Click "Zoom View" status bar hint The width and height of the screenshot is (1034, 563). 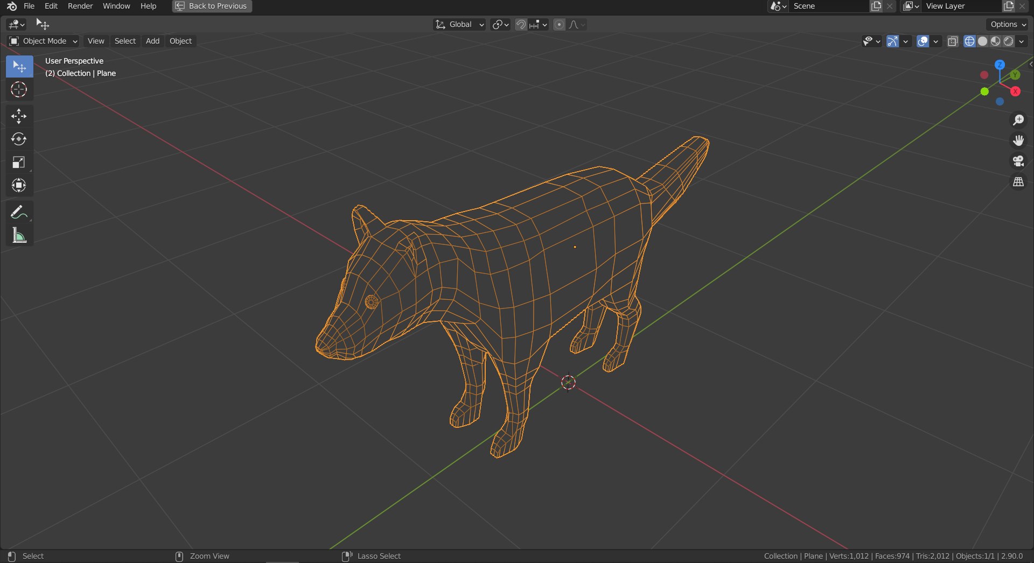(209, 556)
